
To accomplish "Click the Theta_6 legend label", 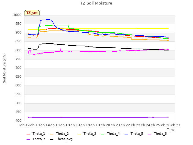I will pos(160,134).
